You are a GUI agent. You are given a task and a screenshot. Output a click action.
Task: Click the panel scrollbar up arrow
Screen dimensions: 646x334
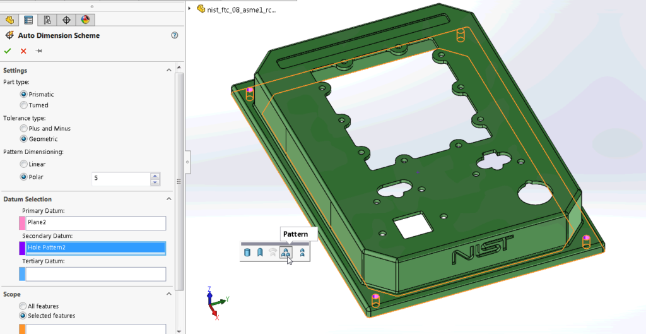[179, 67]
